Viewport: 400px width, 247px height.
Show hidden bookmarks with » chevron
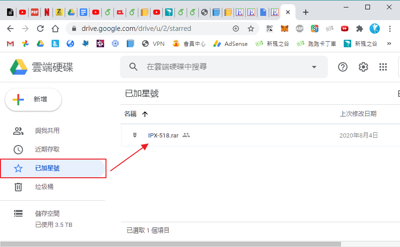click(x=389, y=44)
